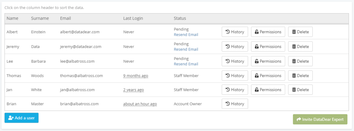The width and height of the screenshot is (354, 131).
Task: Click the arrow icon on Invite DataDear Expert
Action: [x=299, y=119]
